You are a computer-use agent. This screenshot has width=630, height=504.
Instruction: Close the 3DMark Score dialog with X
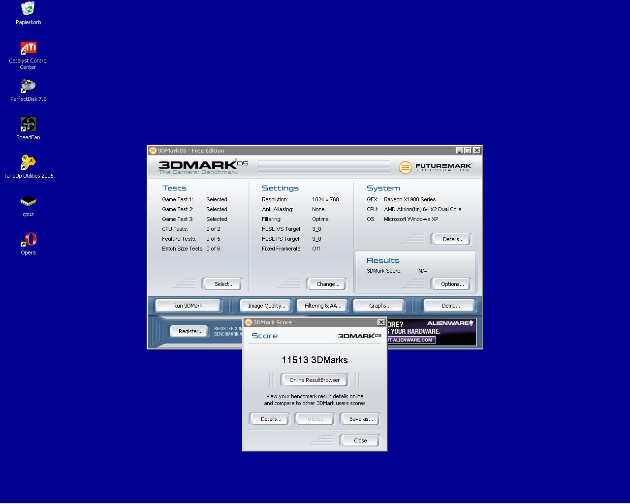click(x=381, y=322)
